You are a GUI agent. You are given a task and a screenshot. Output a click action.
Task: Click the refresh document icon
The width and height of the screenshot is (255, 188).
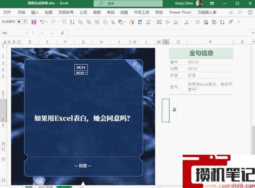[214, 22]
